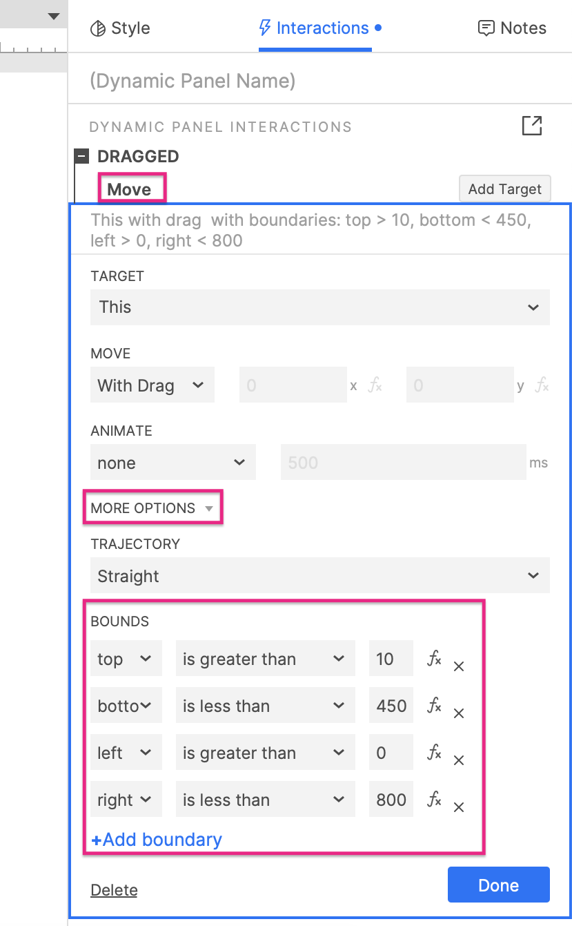Open fx editor for left boundary

coord(434,753)
